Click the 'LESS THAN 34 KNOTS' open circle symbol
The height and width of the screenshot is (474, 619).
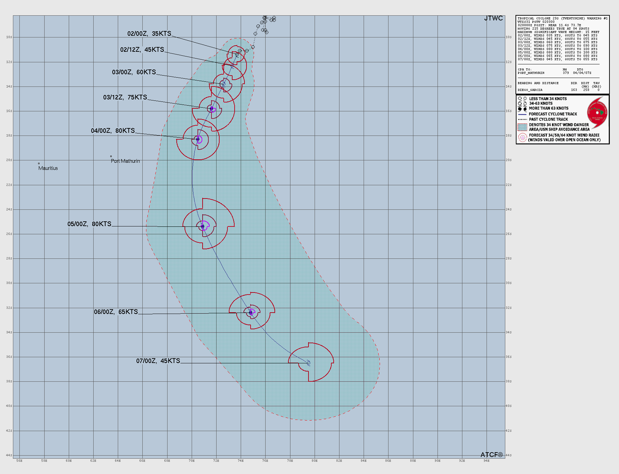coord(520,98)
